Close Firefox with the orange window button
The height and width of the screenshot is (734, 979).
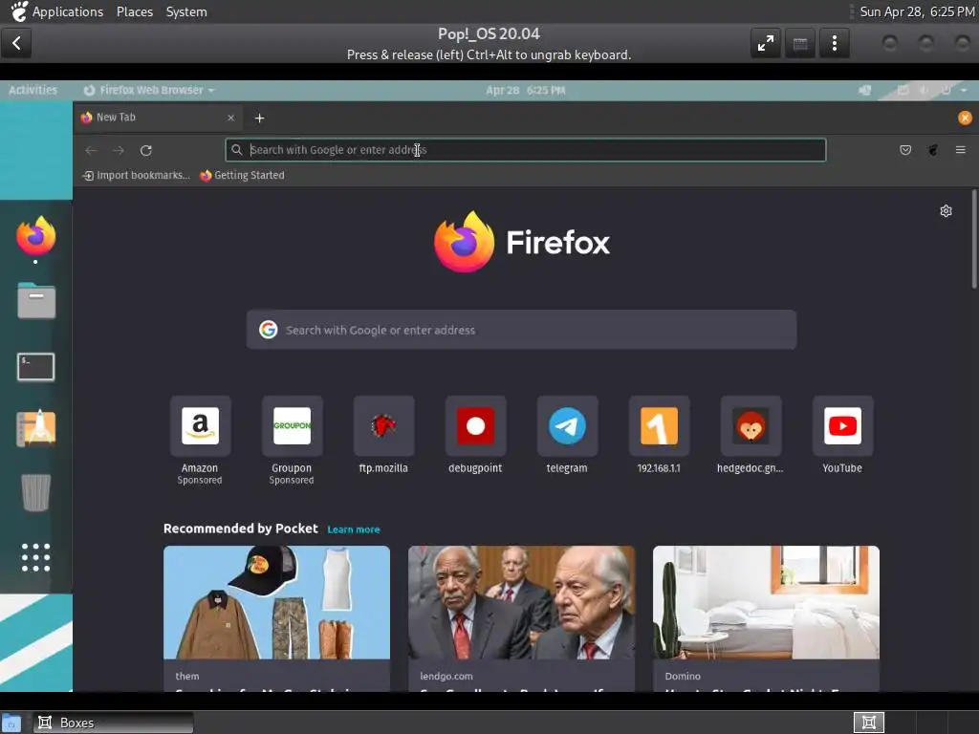tap(965, 118)
